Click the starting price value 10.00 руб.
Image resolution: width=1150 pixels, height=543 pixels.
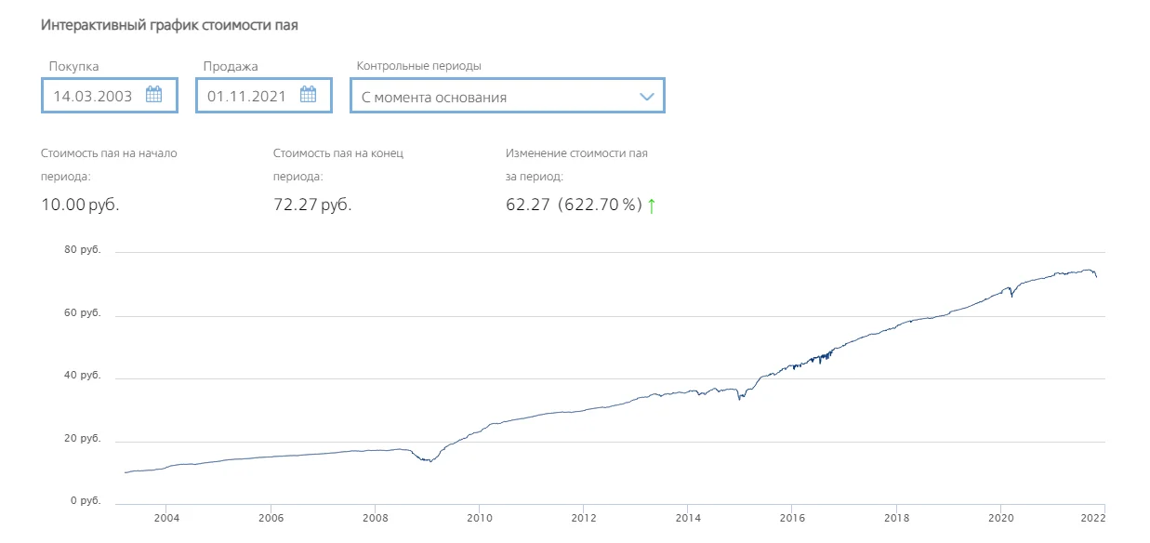(x=80, y=205)
